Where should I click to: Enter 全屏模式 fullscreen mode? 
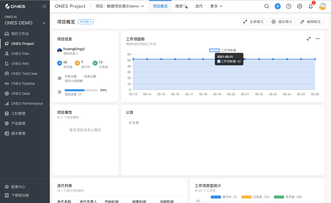coord(253,22)
